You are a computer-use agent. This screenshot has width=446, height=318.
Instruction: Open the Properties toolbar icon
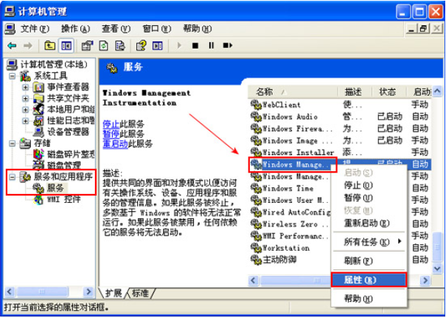(87, 46)
